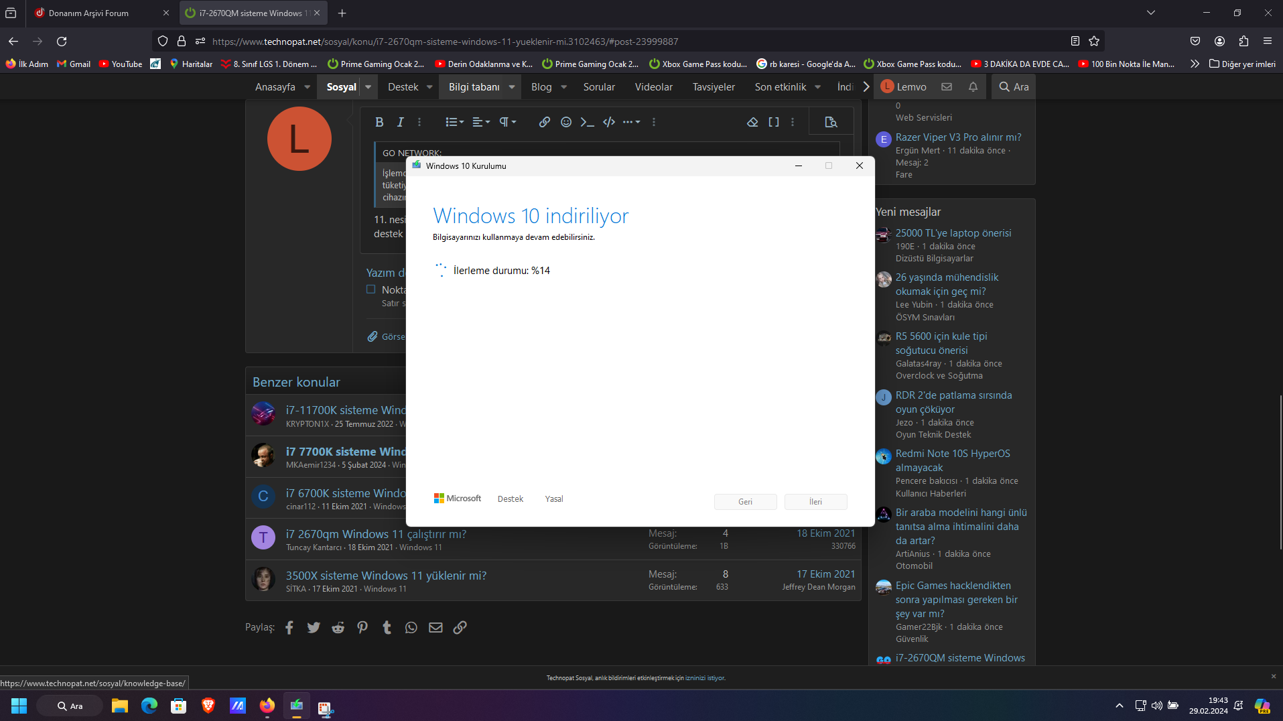This screenshot has height=721, width=1283.
Task: Open the '25000 TL'ye laptop önerisi' thread
Action: 953,233
